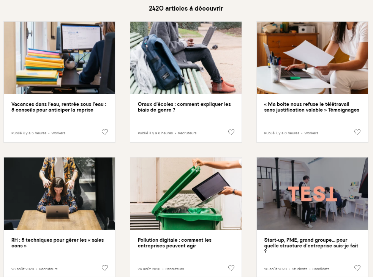Open the woman holding paper photo

pos(312,58)
